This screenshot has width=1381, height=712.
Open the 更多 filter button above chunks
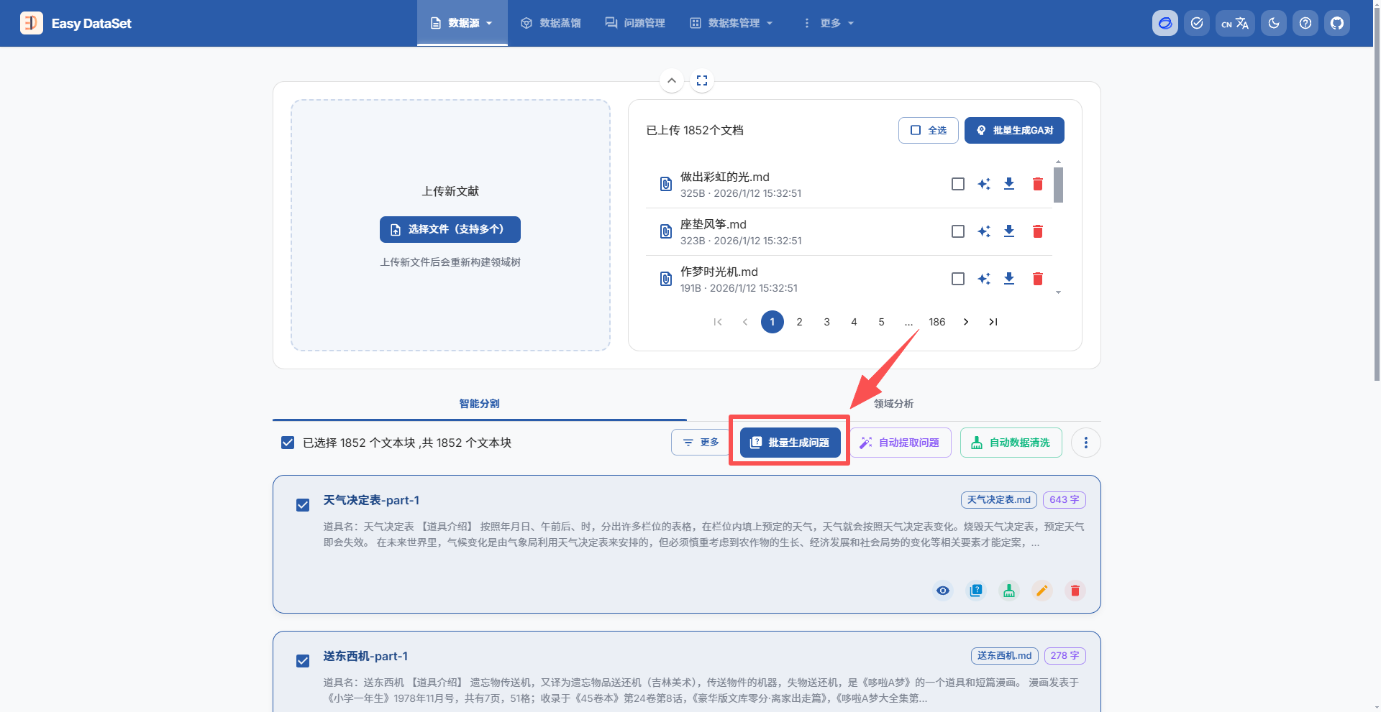click(x=701, y=443)
